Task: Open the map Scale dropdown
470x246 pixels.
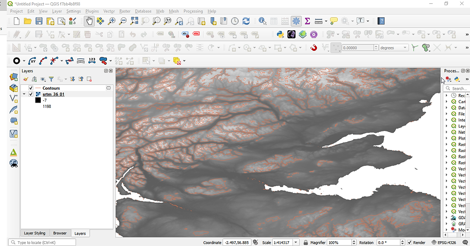Action: point(296,243)
